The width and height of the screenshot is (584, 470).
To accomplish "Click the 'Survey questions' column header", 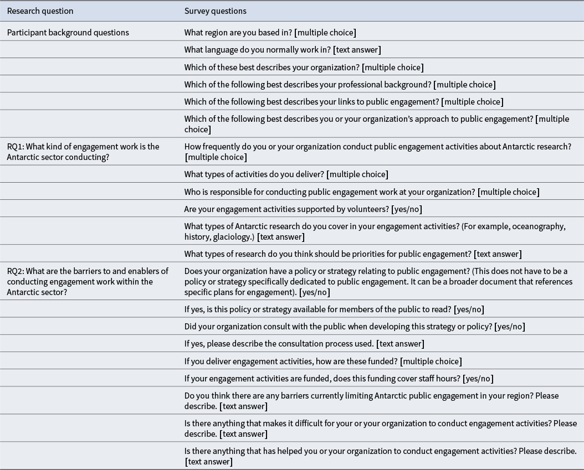I will (216, 11).
